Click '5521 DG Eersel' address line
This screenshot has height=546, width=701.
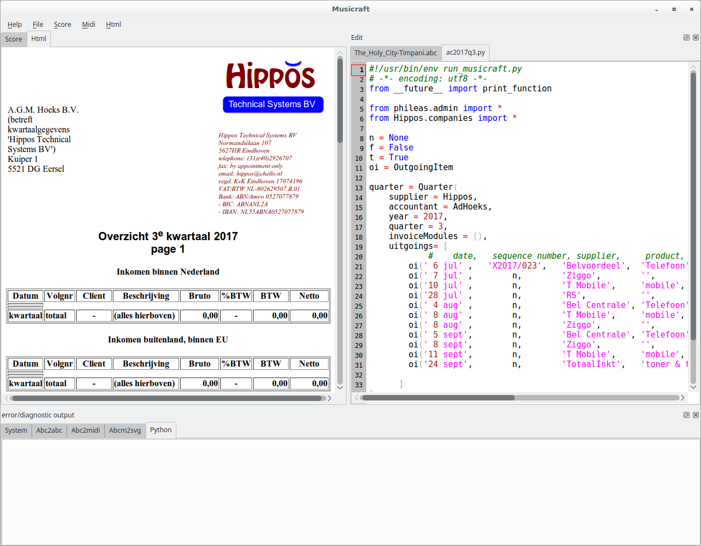pos(36,169)
